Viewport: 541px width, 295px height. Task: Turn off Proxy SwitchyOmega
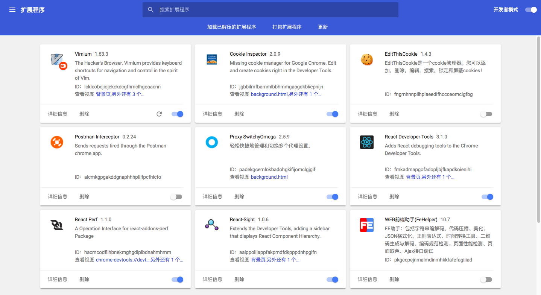coord(333,197)
